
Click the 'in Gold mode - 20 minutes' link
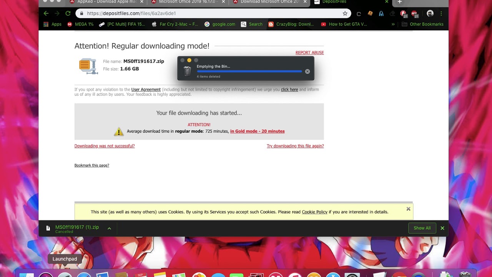click(x=258, y=131)
